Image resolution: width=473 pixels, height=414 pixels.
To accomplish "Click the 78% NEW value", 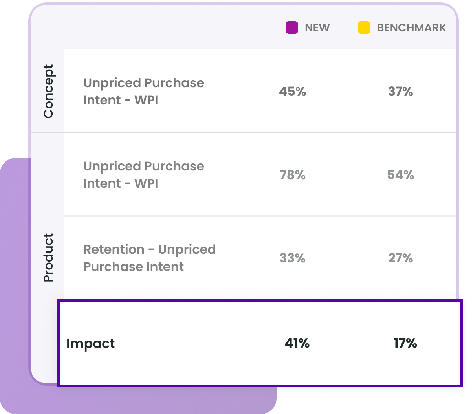I will (293, 175).
